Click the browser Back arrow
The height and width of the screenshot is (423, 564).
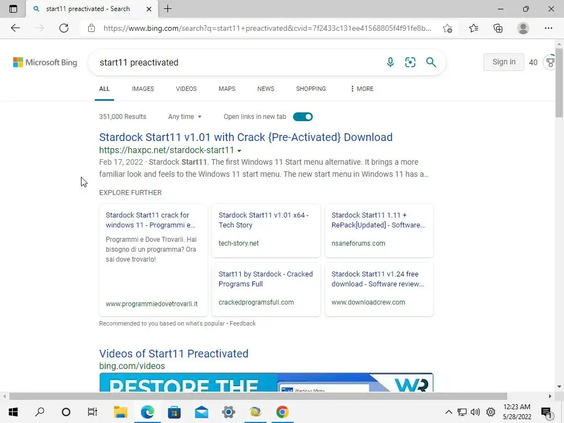[15, 28]
